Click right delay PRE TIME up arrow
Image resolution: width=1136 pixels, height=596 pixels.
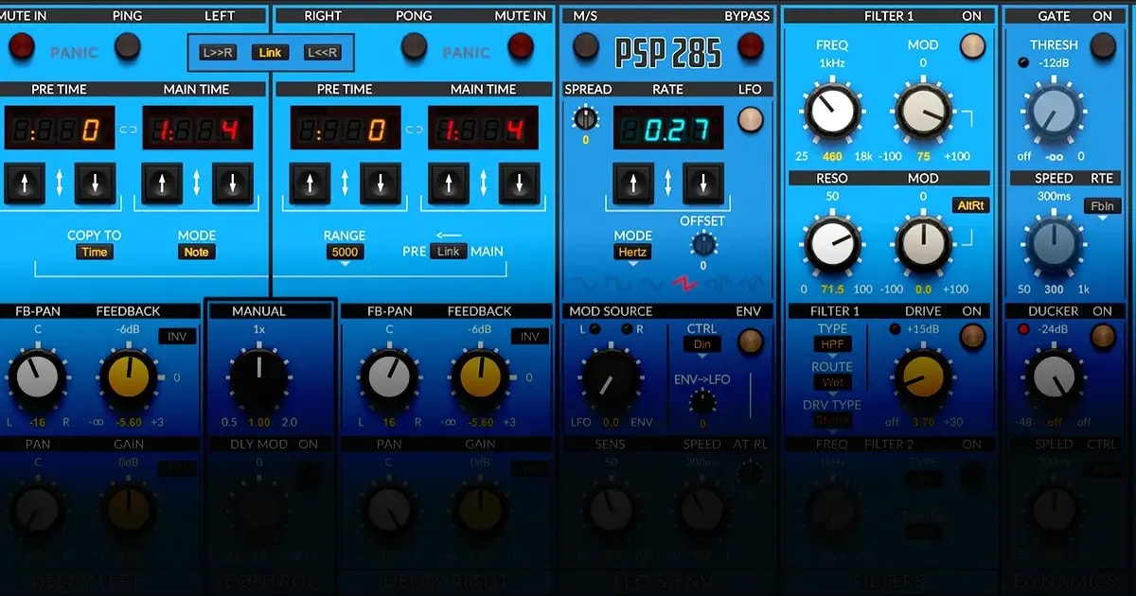pos(310,184)
